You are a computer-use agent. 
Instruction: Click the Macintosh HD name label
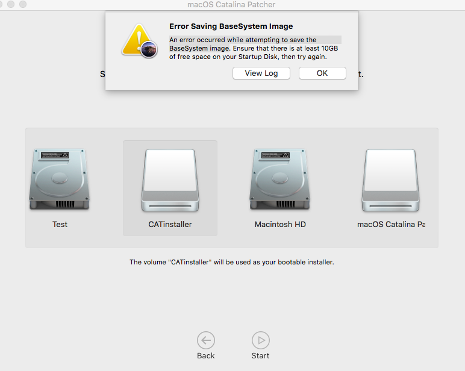point(280,224)
